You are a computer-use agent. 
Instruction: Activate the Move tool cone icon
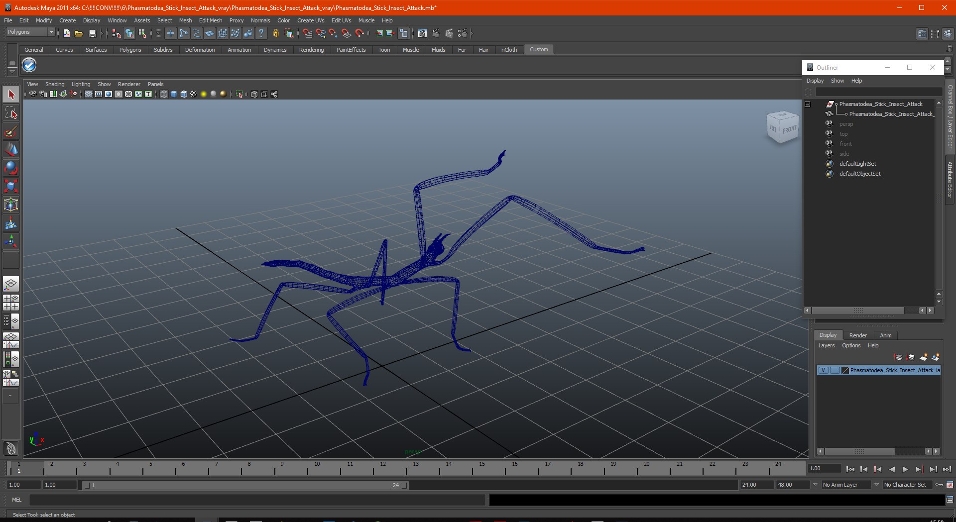[x=11, y=150]
